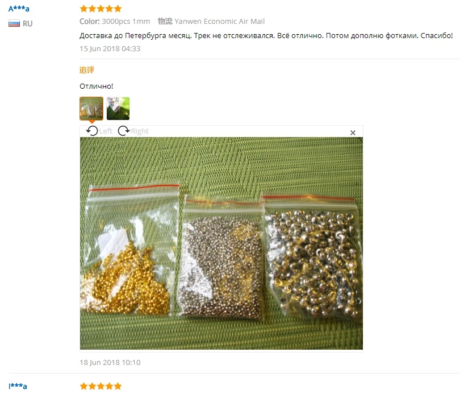
Task: Click reviewer name I***a
Action: point(18,386)
